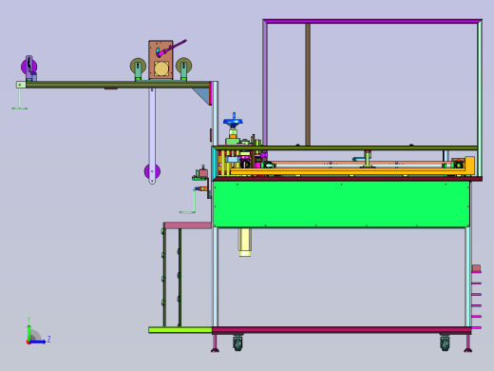Select the right caster wheel under the frame

point(445,343)
